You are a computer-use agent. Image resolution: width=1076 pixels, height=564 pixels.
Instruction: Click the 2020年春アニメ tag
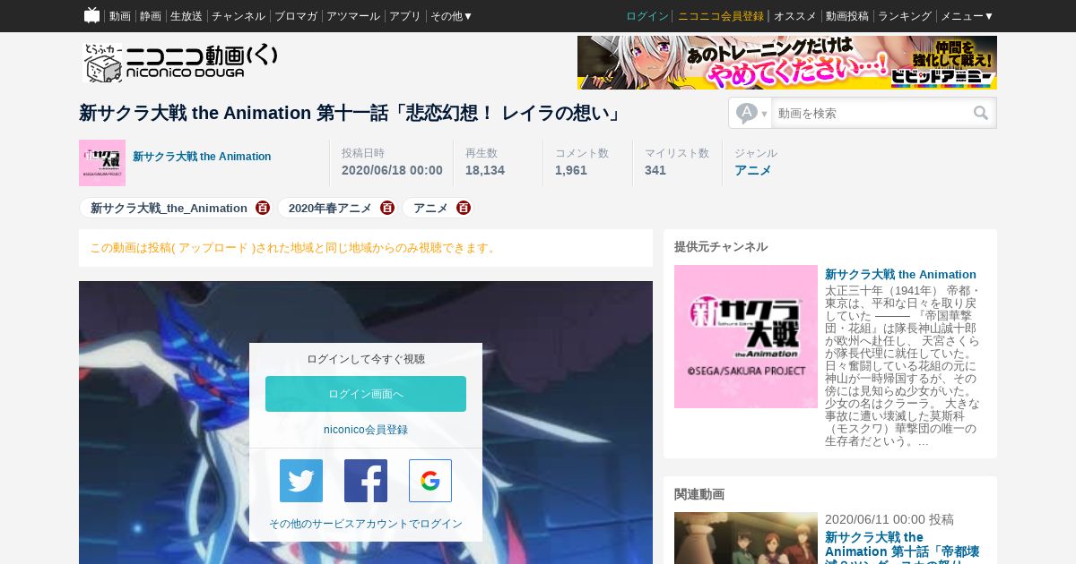(x=330, y=208)
